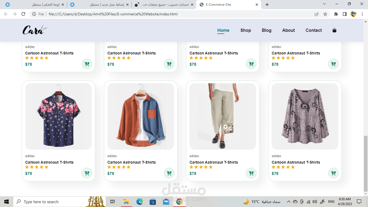368x207 pixels.
Task: Open the tab search dropdown chevron
Action: coord(324,4)
